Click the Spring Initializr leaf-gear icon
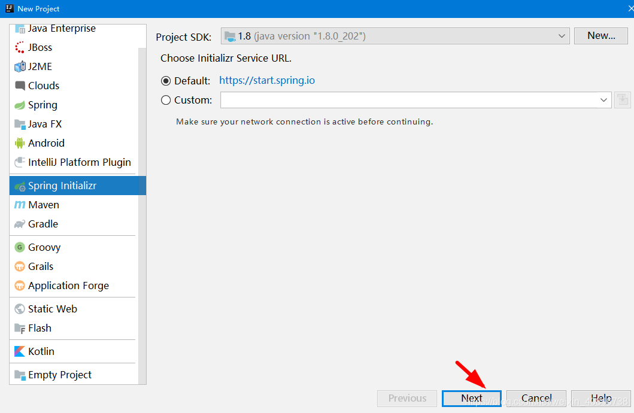Image resolution: width=634 pixels, height=413 pixels. click(20, 186)
